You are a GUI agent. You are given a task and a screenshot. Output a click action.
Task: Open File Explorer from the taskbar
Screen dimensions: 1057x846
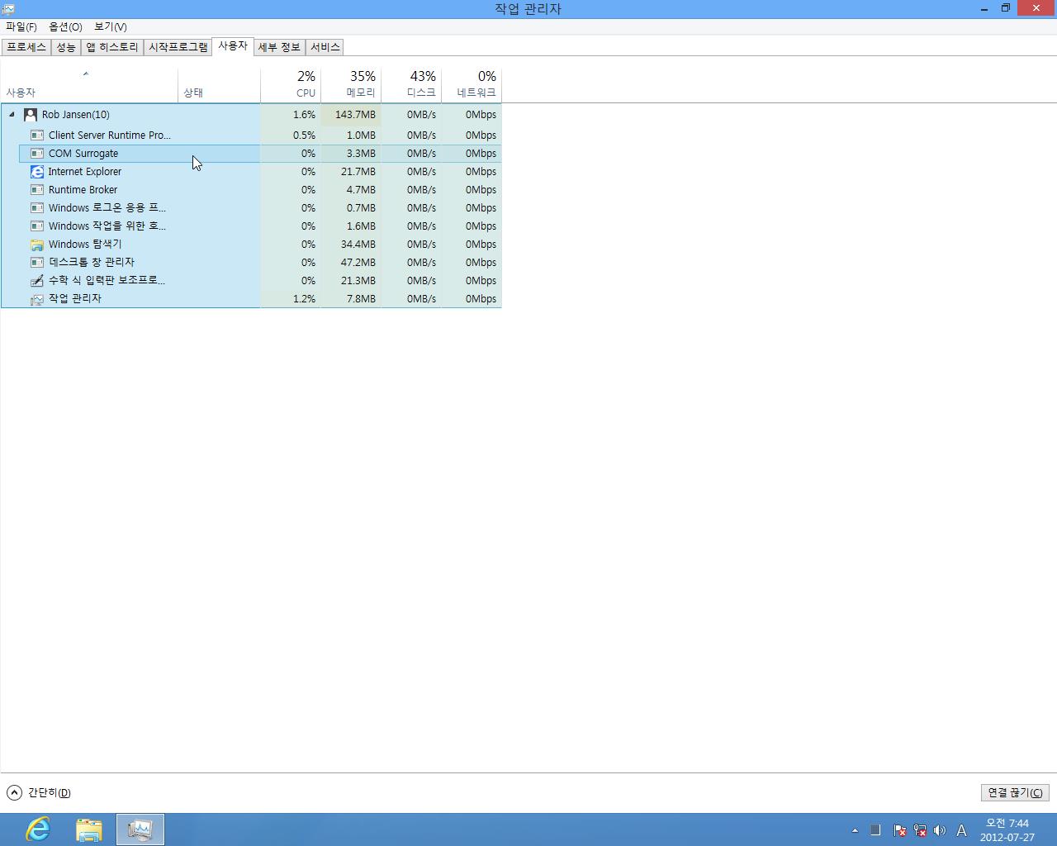[89, 829]
